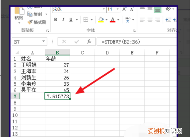Select row 7 header
Image resolution: width=190 pixels, height=137 pixels.
tap(15, 96)
